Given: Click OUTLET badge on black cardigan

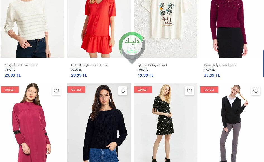Looking at the screenshot, I should (209, 90).
